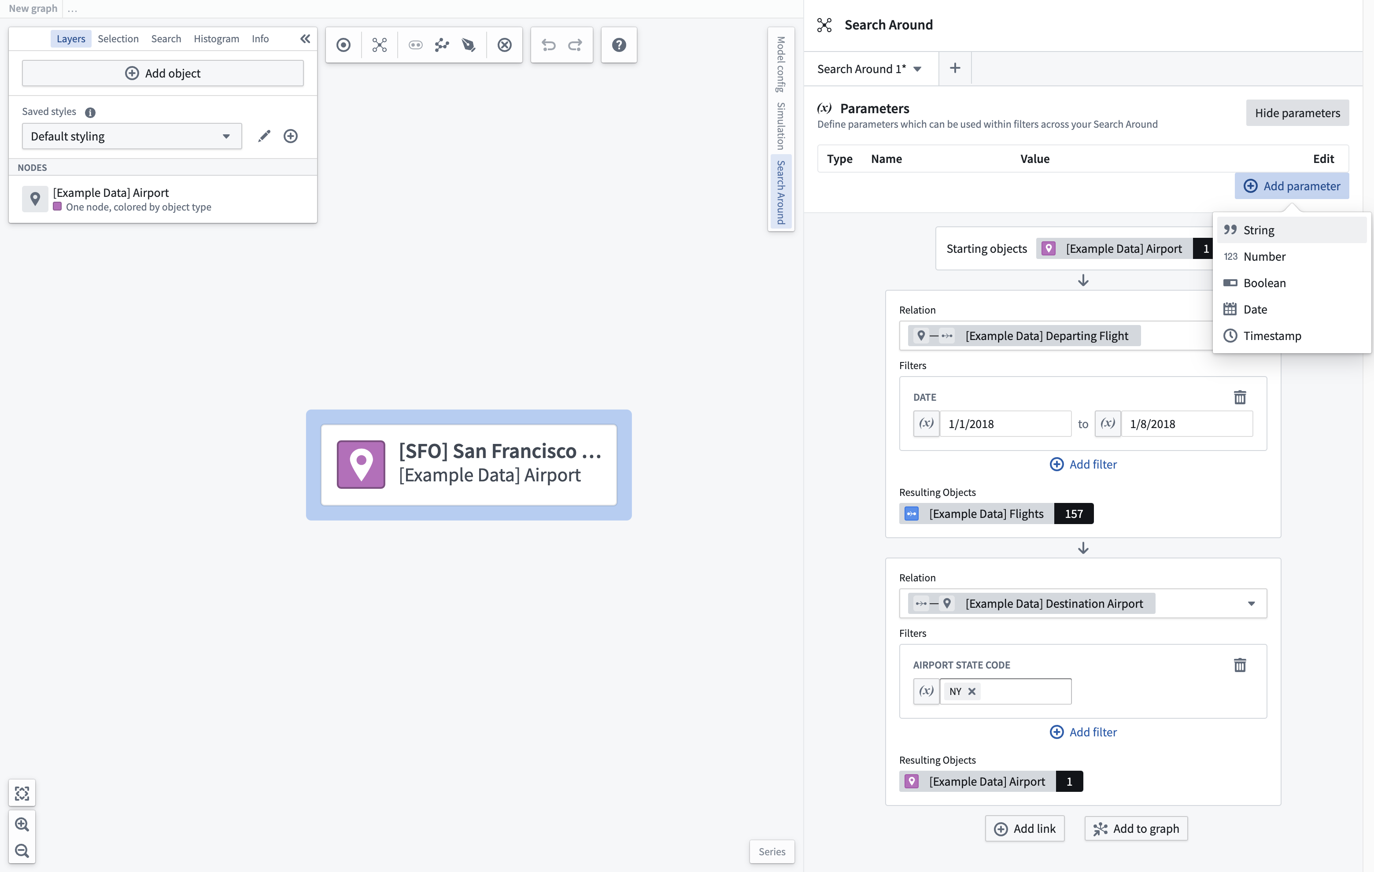Click the Add object button

point(163,73)
